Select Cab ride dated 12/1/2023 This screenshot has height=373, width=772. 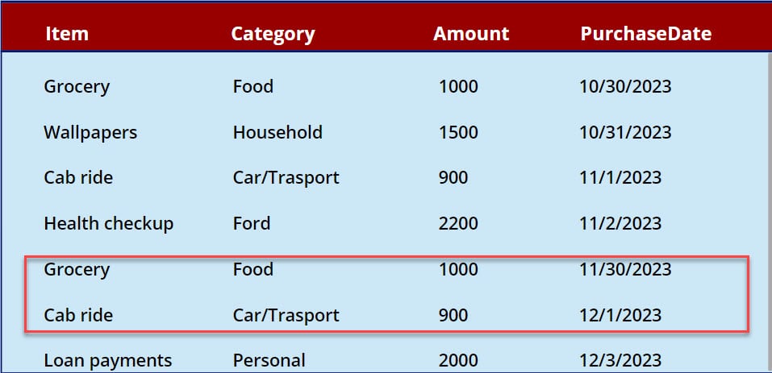[78, 315]
